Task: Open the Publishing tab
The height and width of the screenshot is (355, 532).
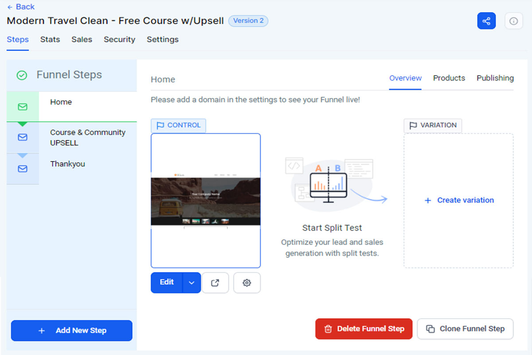Action: pos(495,78)
